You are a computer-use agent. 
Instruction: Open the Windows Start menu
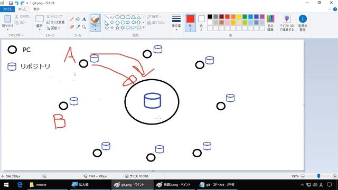coord(6,185)
